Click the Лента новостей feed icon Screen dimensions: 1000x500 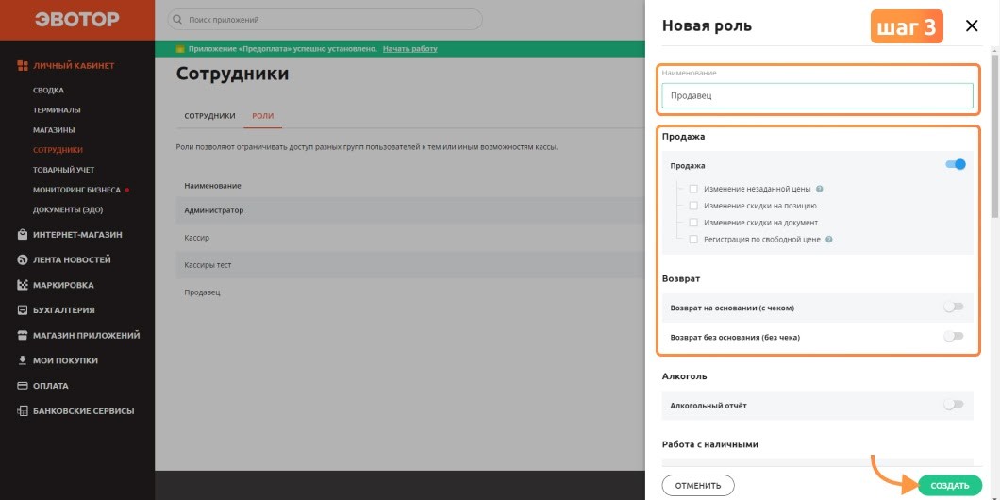[x=23, y=259]
